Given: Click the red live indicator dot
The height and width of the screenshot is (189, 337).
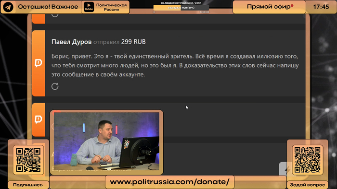Looking at the screenshot, I should click(292, 6).
